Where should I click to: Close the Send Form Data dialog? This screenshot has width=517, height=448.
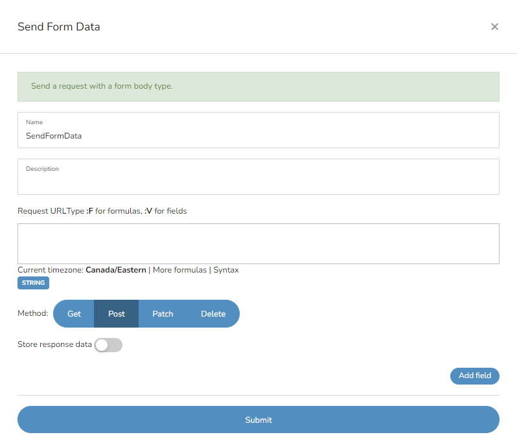click(494, 27)
